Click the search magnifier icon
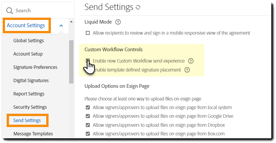Screen dimensions: 276x143 9,11
